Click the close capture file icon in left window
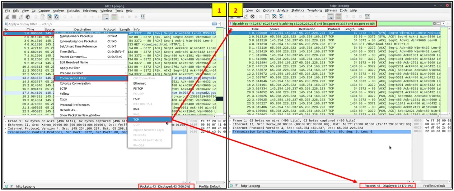Image resolution: width=454 pixels, height=191 pixels. click(x=49, y=17)
